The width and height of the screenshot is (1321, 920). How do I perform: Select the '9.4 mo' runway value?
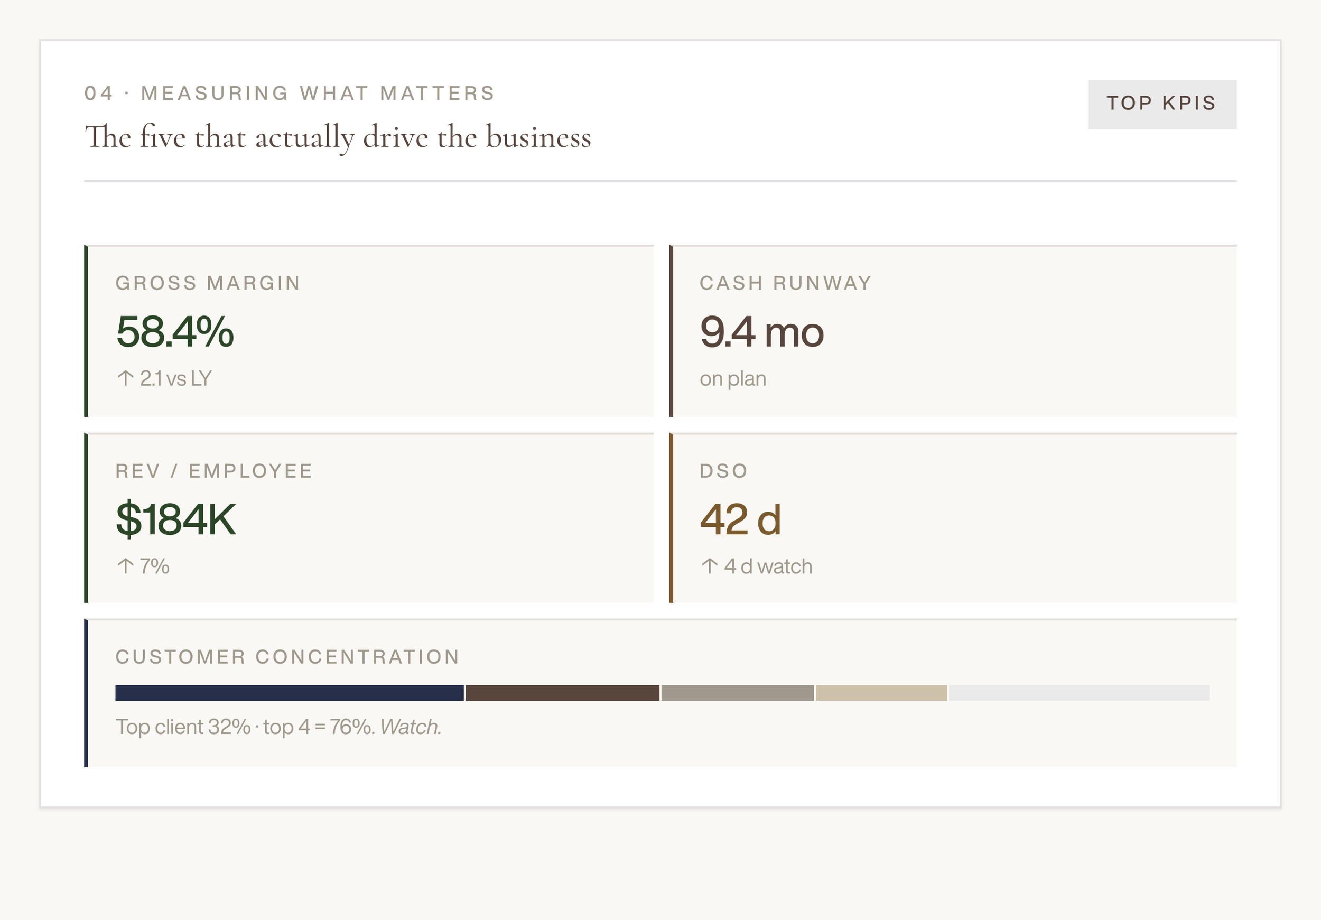762,332
